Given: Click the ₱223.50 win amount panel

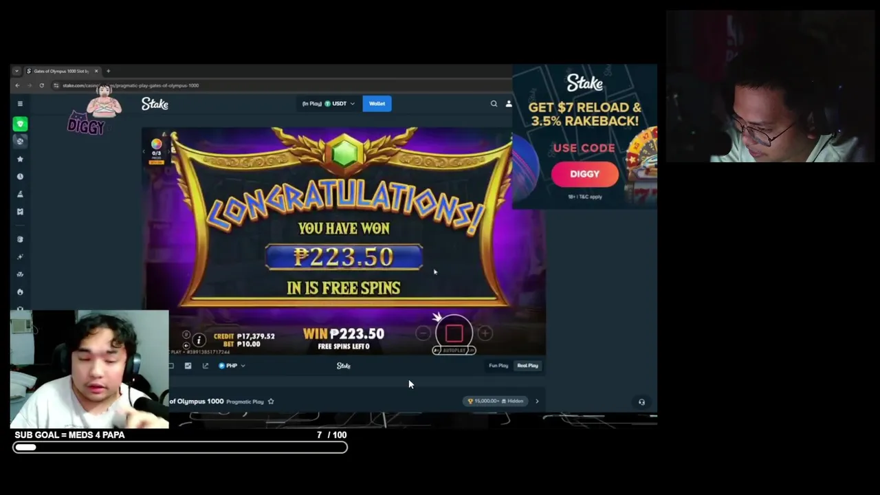Looking at the screenshot, I should click(344, 256).
